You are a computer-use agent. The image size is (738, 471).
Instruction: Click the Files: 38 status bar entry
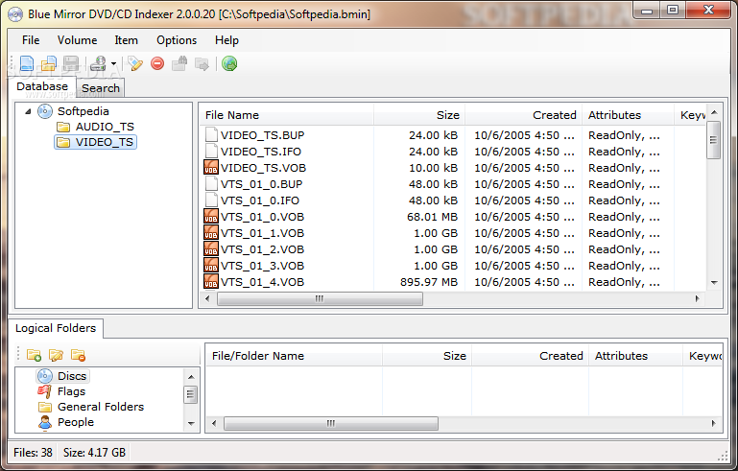click(33, 453)
